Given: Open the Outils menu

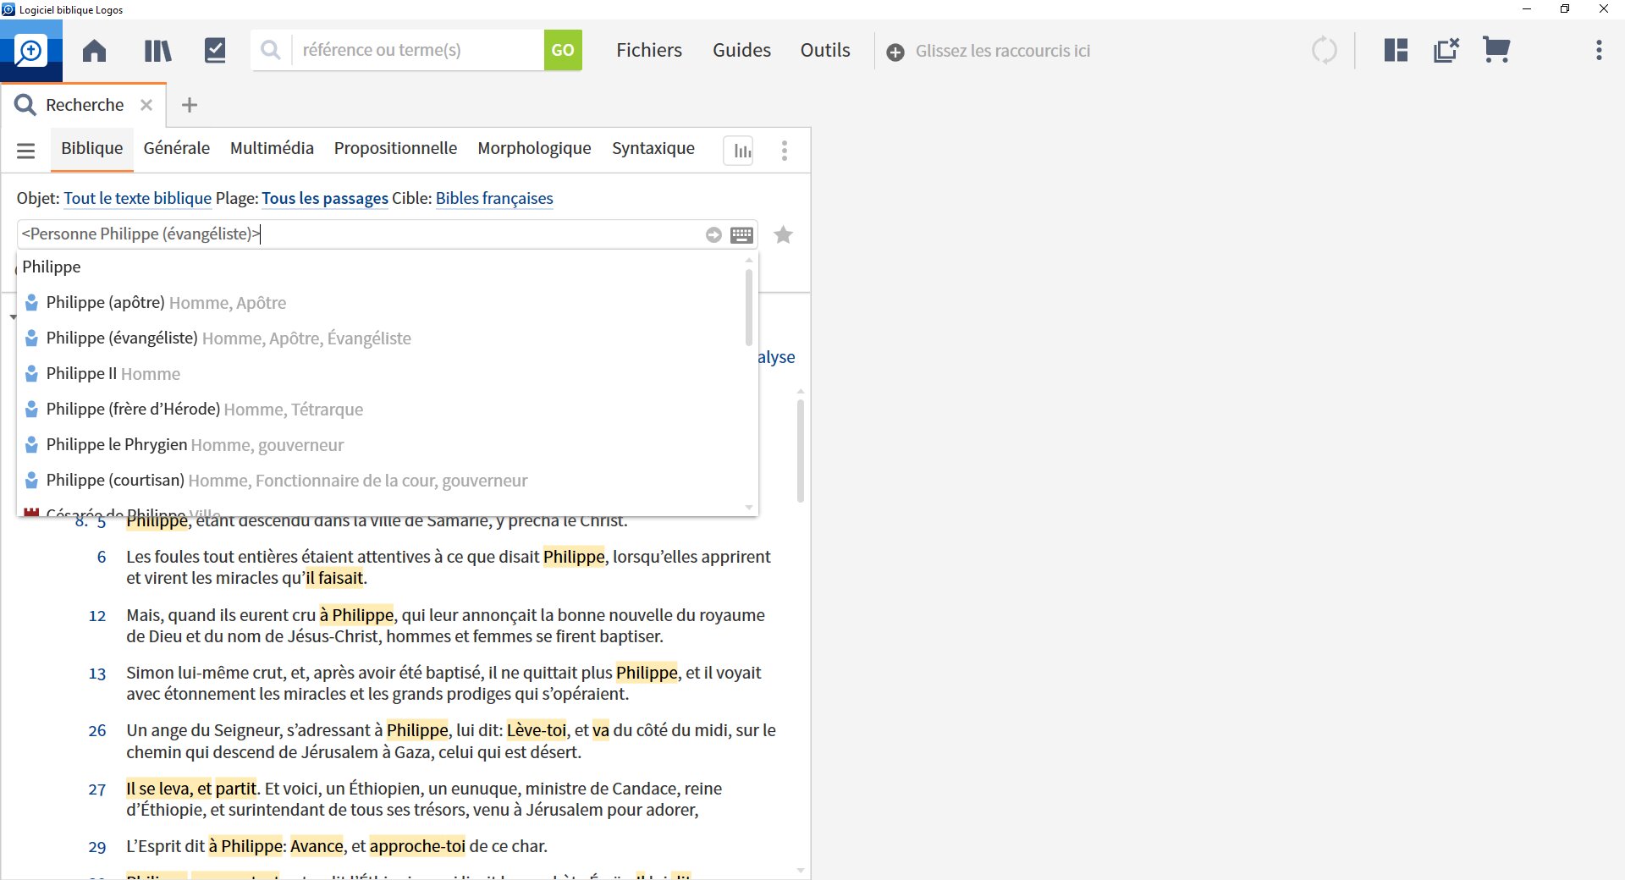Looking at the screenshot, I should click(825, 50).
